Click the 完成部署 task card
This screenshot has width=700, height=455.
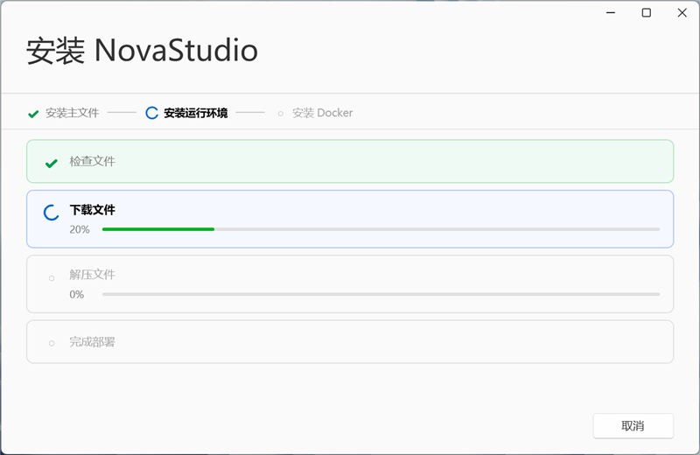(350, 341)
